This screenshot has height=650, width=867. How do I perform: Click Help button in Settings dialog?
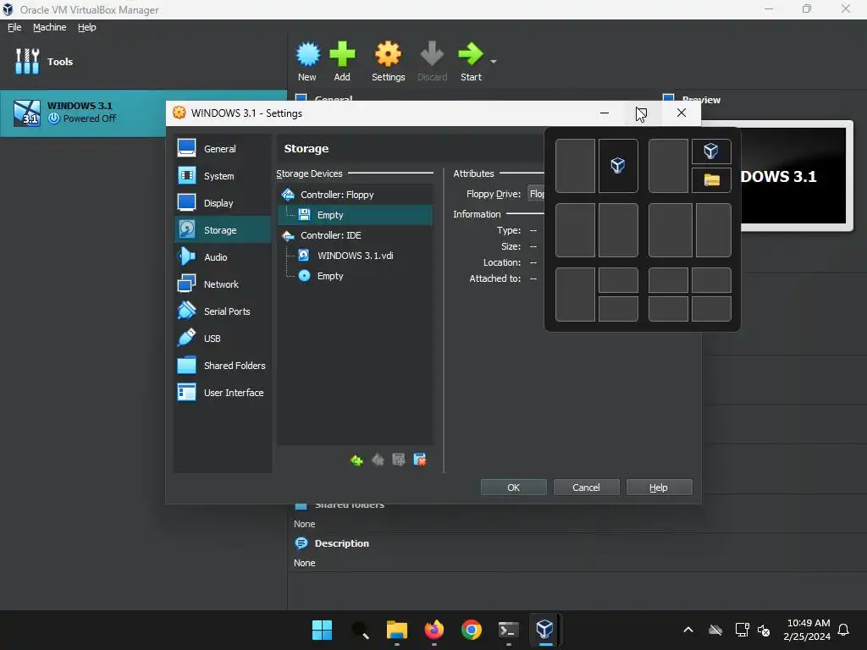tap(659, 487)
